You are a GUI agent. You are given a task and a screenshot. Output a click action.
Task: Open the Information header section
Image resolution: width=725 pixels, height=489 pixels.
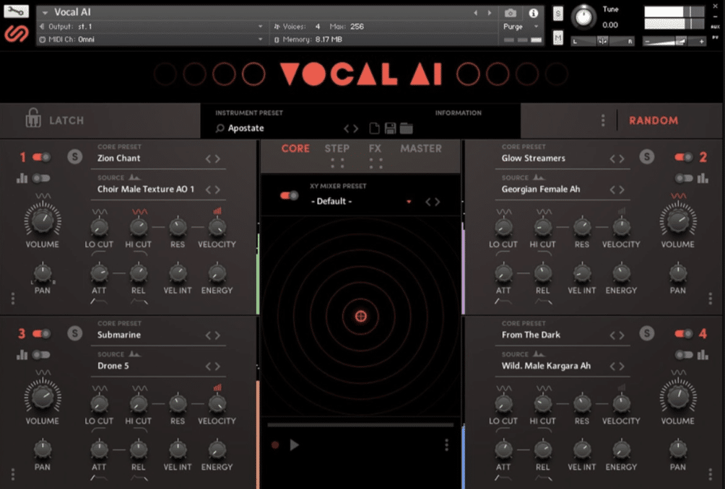point(459,113)
